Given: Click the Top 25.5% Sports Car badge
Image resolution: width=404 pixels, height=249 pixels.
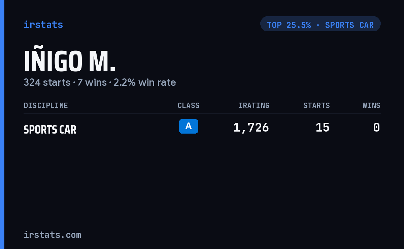Looking at the screenshot, I should [x=321, y=24].
